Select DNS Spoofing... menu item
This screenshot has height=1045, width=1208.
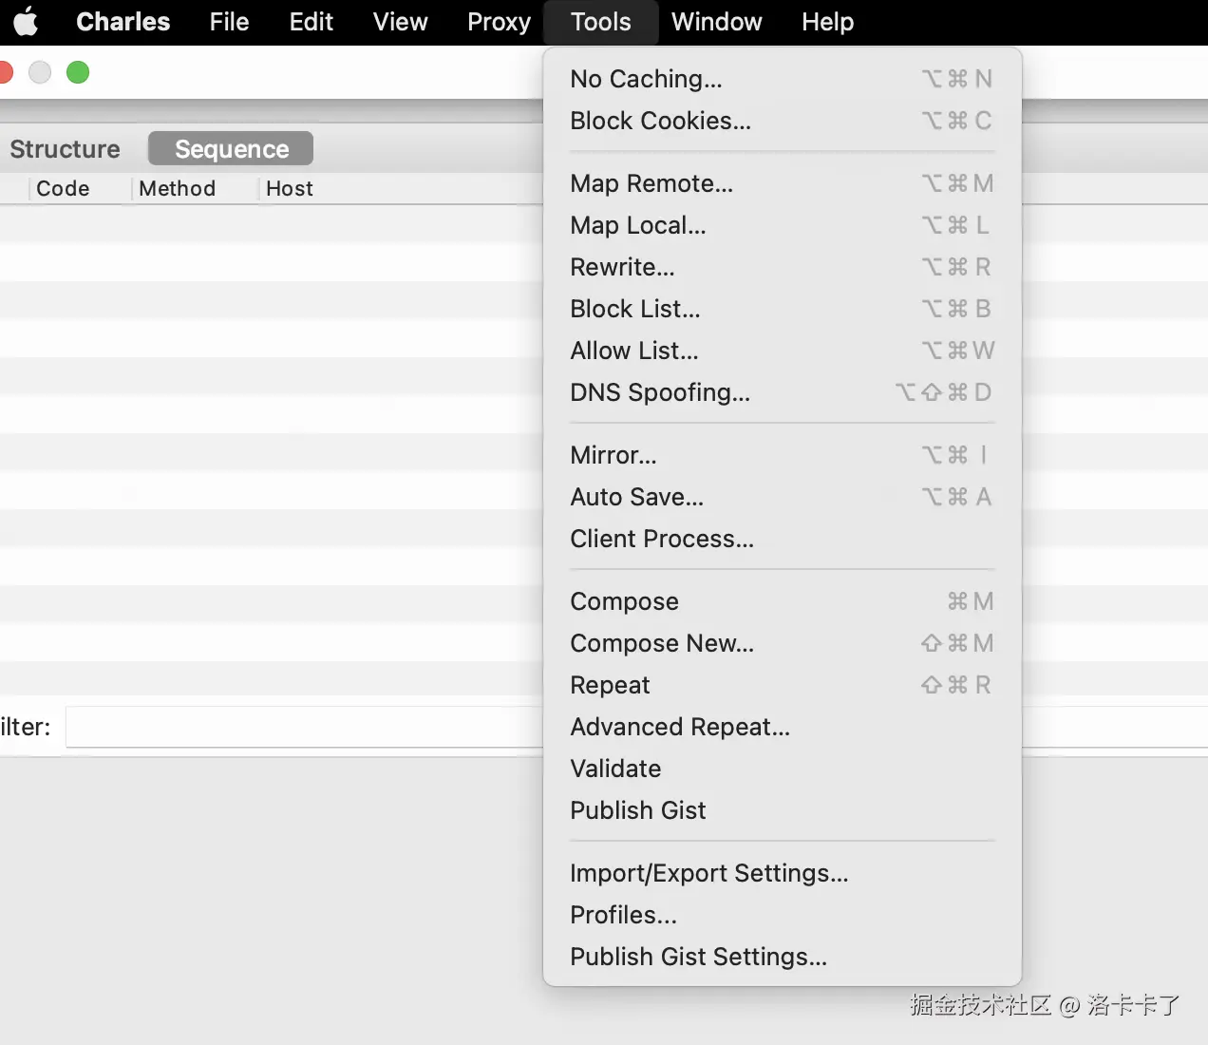tap(782, 392)
